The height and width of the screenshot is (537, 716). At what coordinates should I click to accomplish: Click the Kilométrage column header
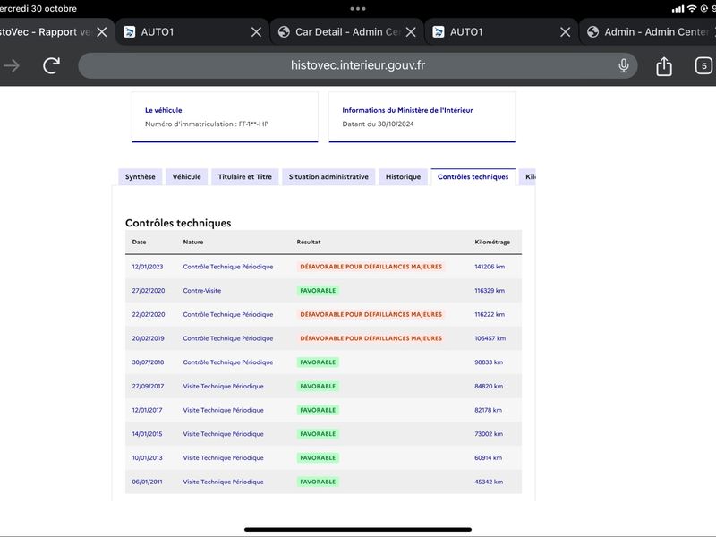(x=492, y=242)
